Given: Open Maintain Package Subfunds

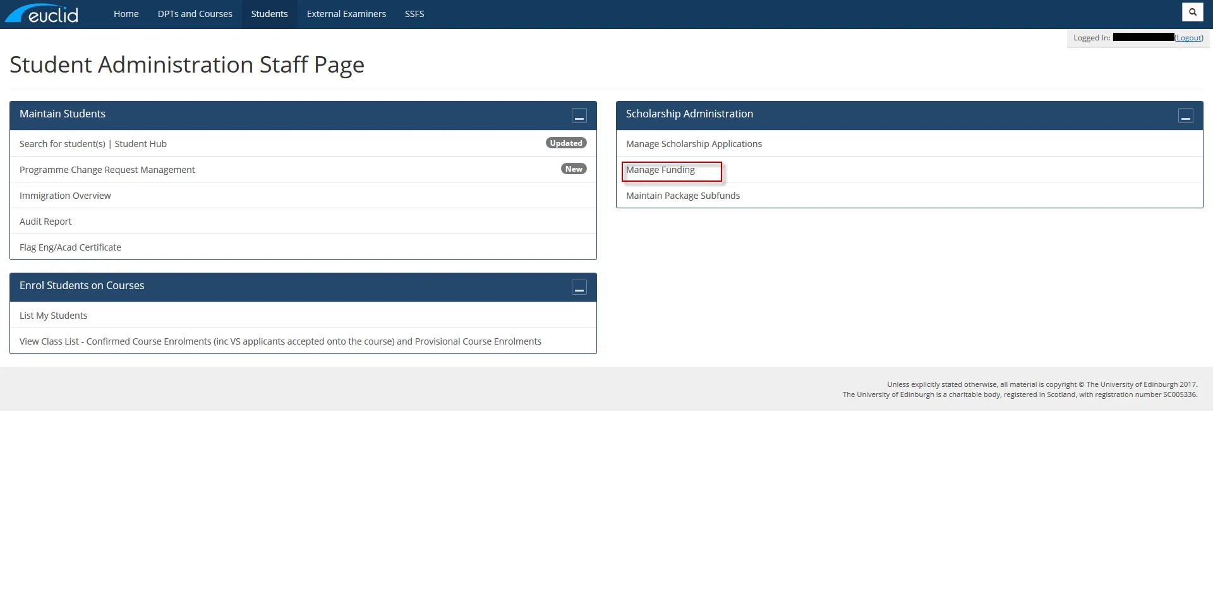Looking at the screenshot, I should [x=683, y=195].
